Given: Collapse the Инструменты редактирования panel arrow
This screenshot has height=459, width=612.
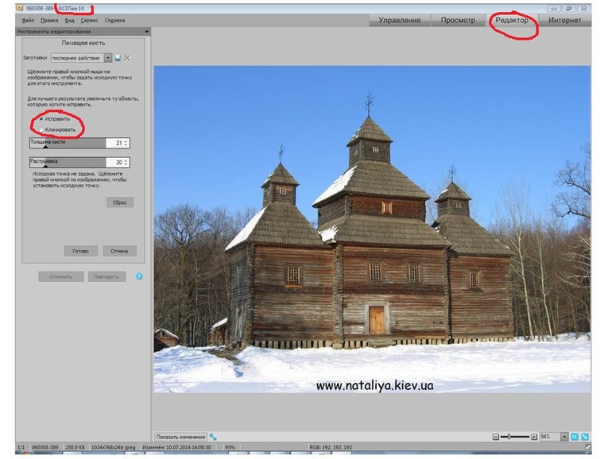Looking at the screenshot, I should click(x=146, y=31).
